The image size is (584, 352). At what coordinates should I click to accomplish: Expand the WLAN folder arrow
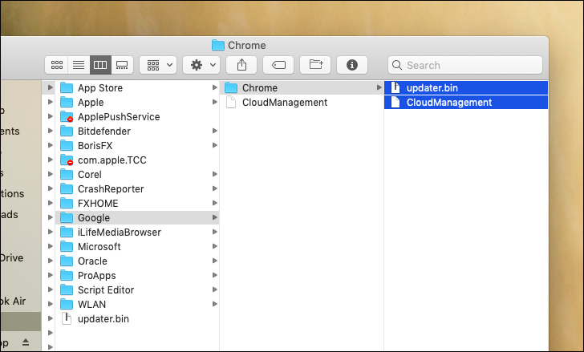click(214, 305)
